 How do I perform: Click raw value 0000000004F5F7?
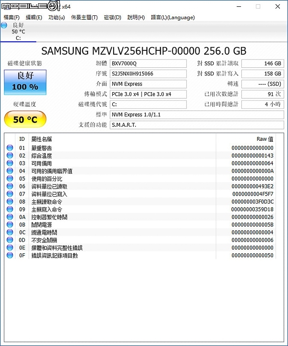coord(253,194)
